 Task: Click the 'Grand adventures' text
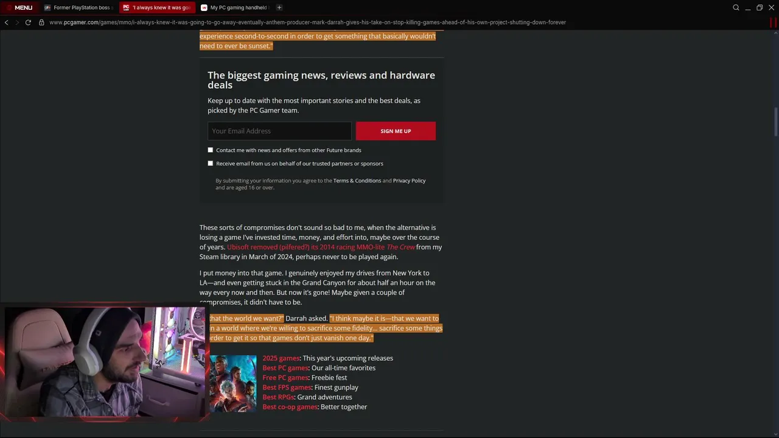pos(324,397)
